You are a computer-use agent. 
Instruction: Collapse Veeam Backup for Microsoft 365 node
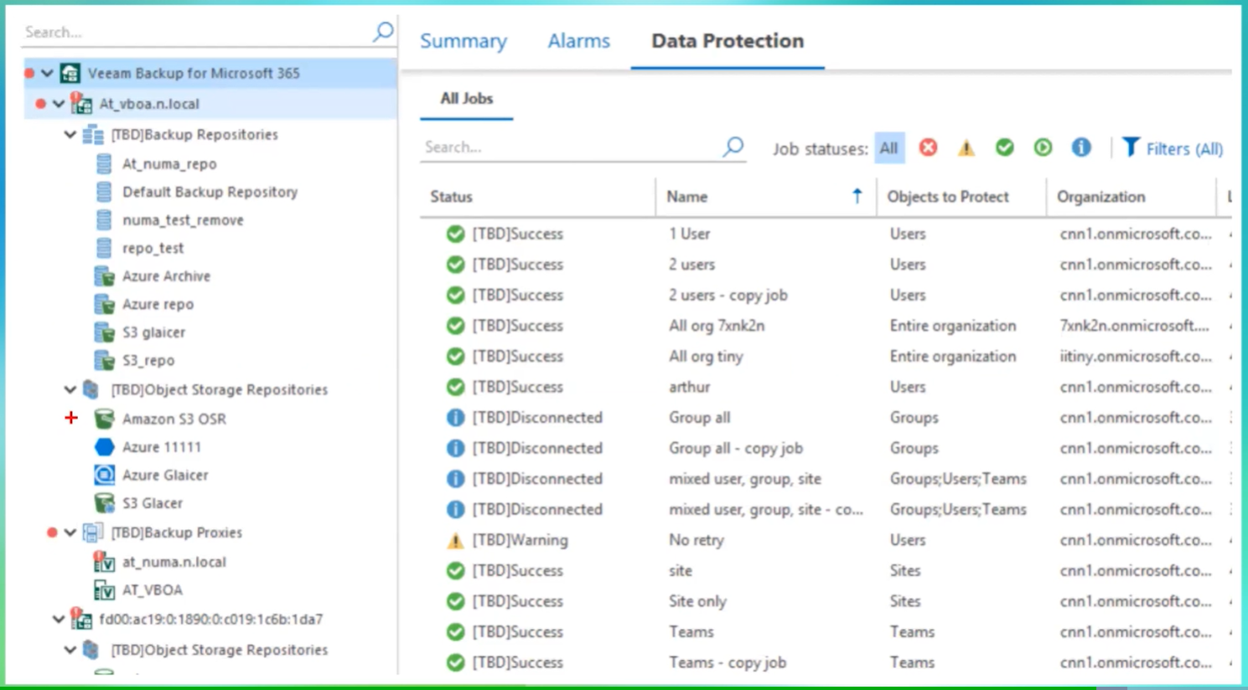(x=48, y=73)
